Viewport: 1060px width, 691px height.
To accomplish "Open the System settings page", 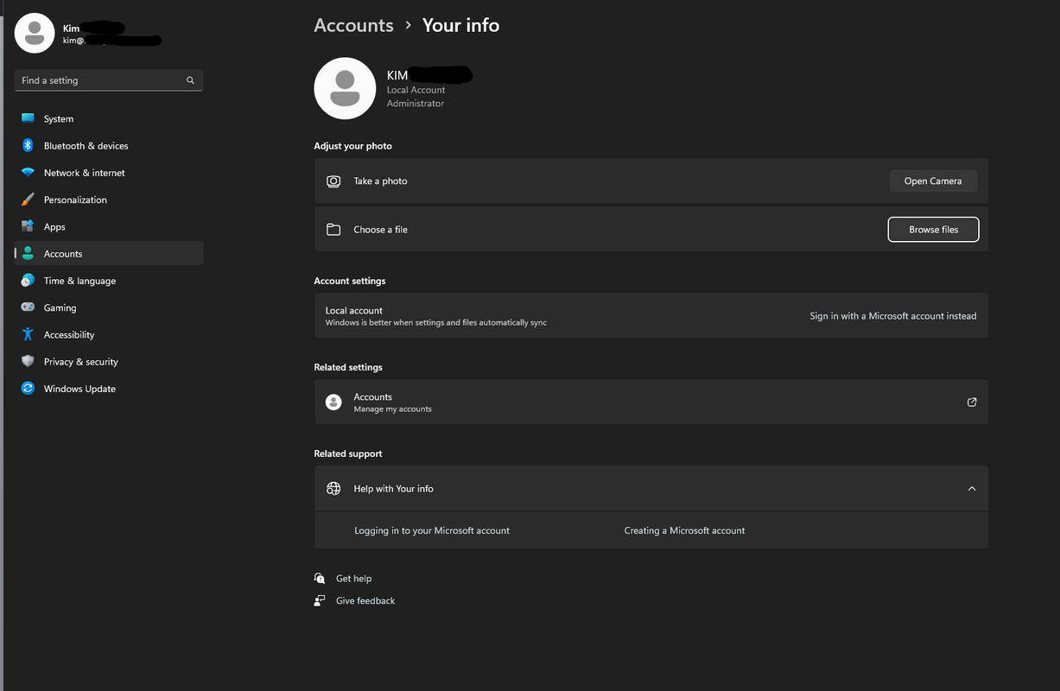I will [109, 118].
